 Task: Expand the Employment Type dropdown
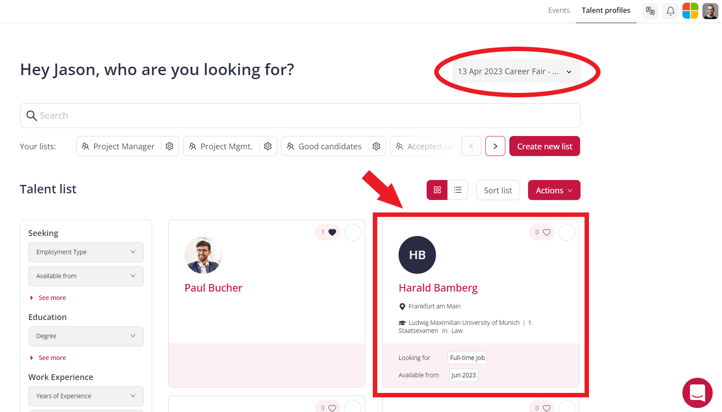(x=86, y=252)
